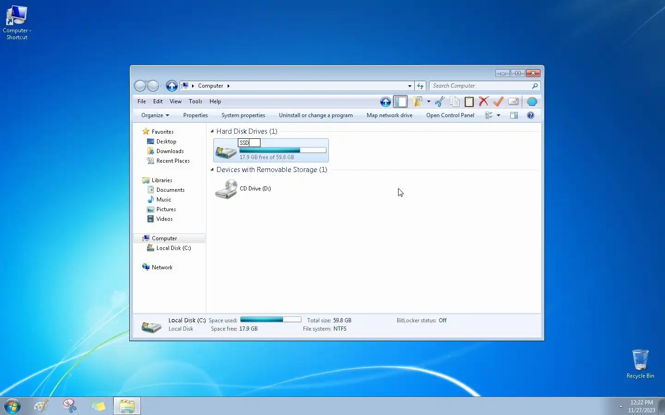Open Classic Shell settings shell icon
Screen dimensions: 665x415
pos(532,101)
